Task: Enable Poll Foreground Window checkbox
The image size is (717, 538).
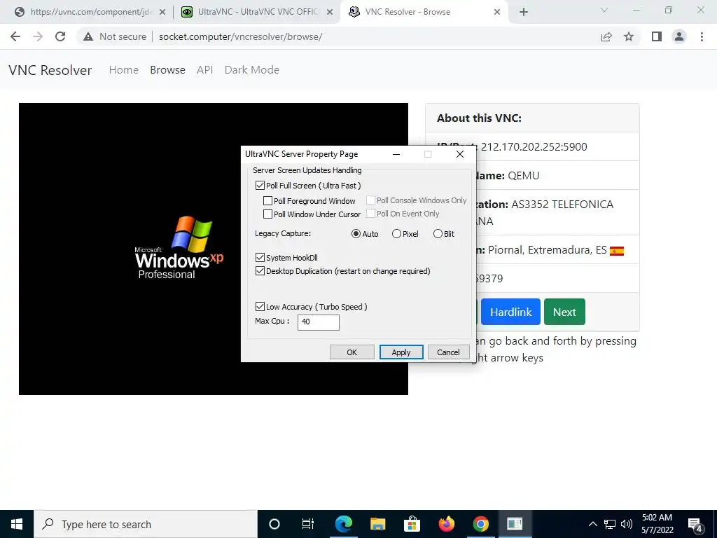Action: (x=268, y=201)
